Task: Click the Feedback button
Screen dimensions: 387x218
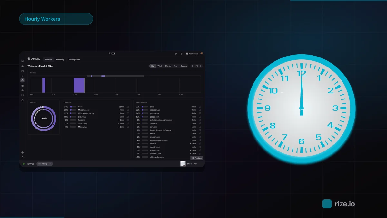Action: 197,158
